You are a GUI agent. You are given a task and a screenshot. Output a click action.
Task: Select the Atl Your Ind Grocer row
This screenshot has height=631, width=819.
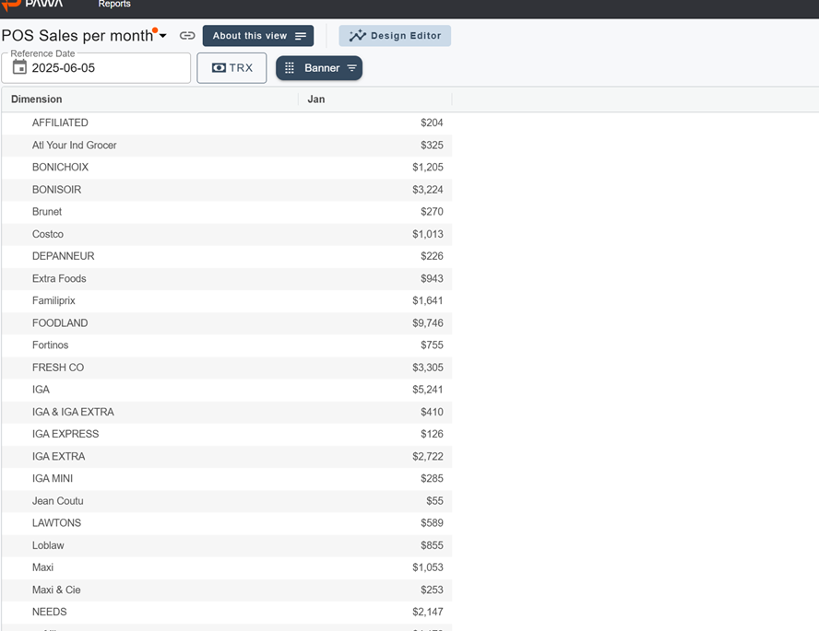[x=227, y=145]
